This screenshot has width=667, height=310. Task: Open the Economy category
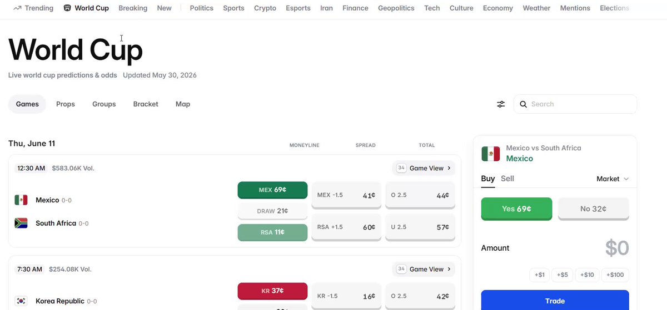coord(498,8)
